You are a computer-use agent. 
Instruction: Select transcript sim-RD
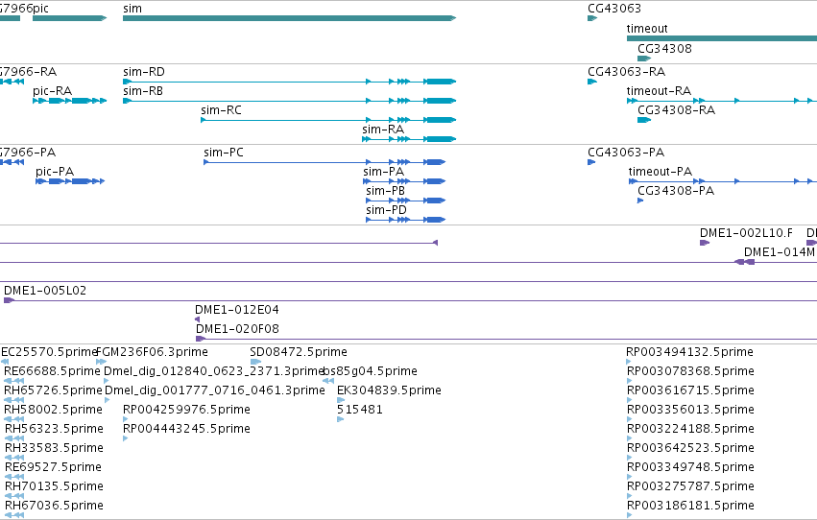pos(289,82)
